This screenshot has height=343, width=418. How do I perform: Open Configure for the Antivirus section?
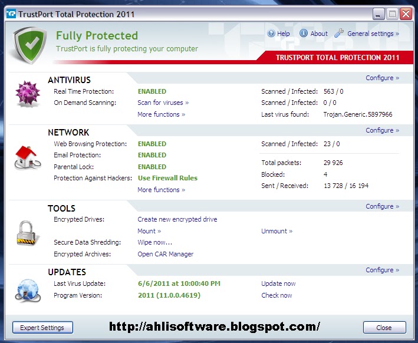pos(382,78)
